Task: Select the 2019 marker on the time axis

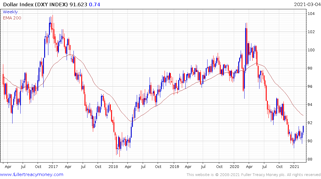Action: pos(174,166)
